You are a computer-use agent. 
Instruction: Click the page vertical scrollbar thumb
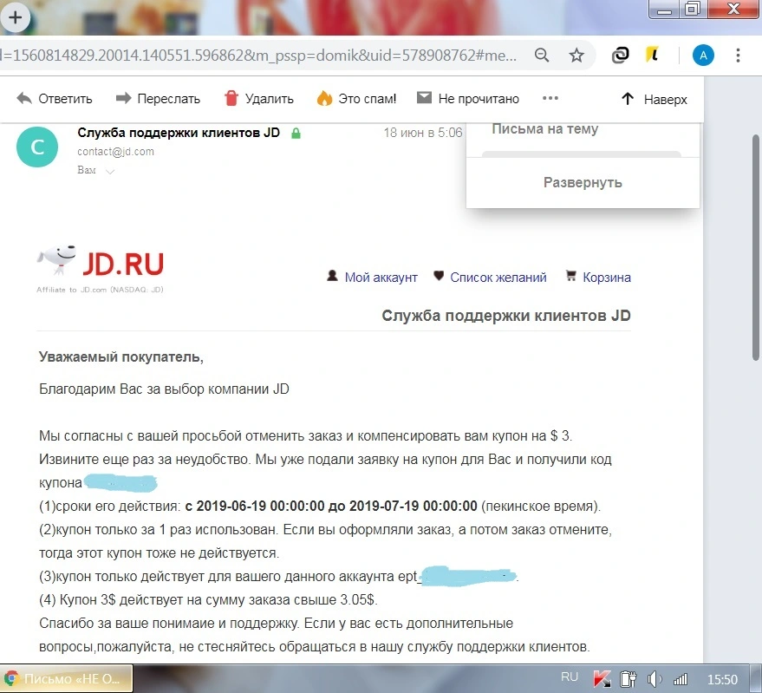pyautogui.click(x=756, y=248)
